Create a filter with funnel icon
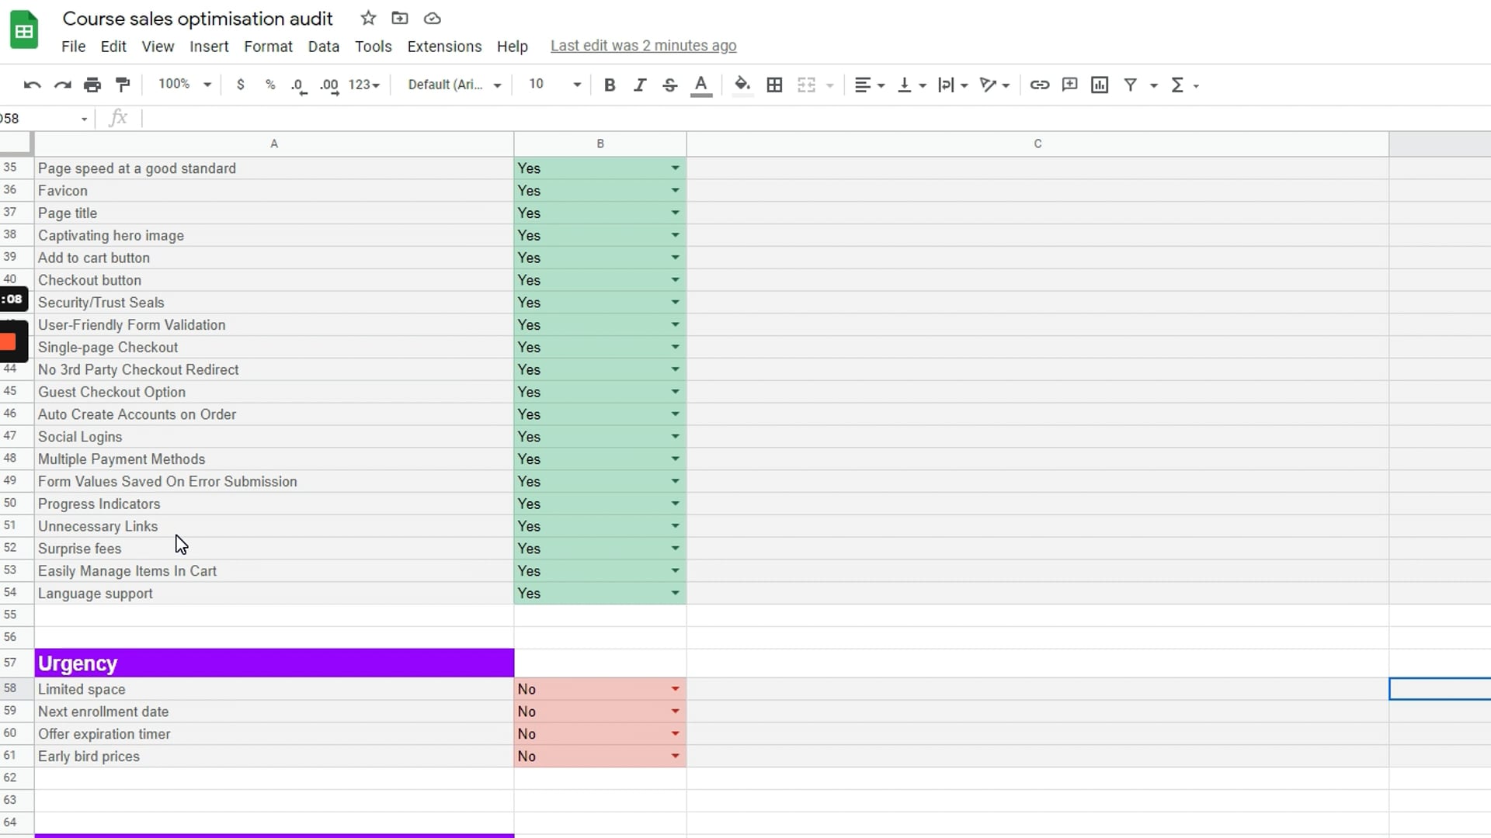This screenshot has width=1491, height=838. [x=1131, y=85]
